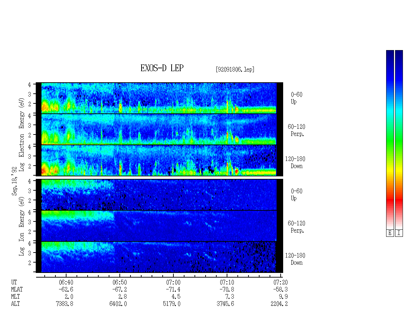The height and width of the screenshot is (313, 404).
Task: Click the MLAT value -71.4
Action: click(173, 289)
